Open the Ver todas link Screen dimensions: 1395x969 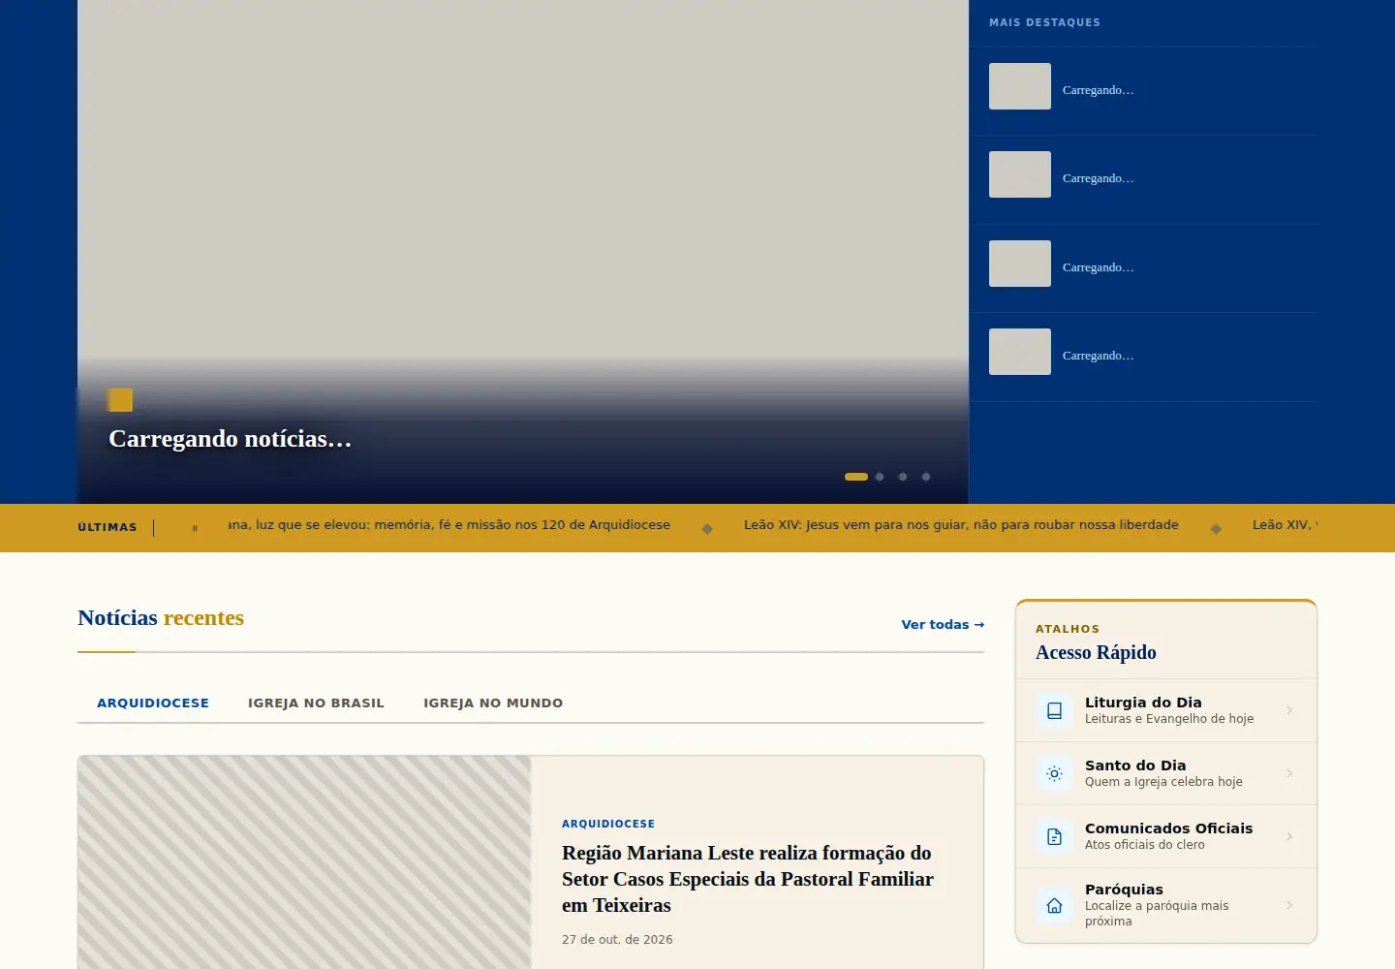click(943, 625)
